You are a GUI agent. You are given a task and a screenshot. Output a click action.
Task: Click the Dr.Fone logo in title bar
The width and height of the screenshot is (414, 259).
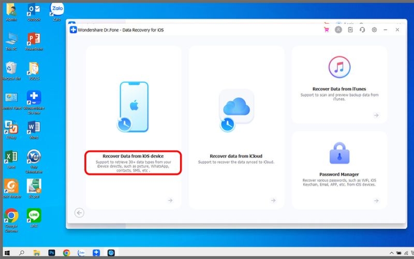(x=73, y=30)
